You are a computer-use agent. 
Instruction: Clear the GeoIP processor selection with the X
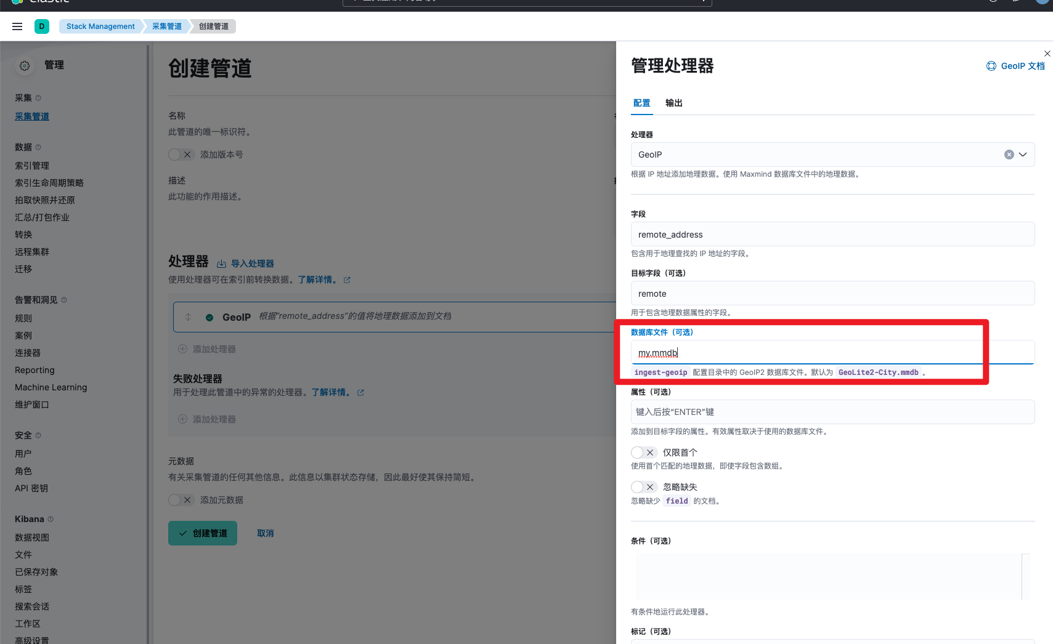coord(1008,155)
